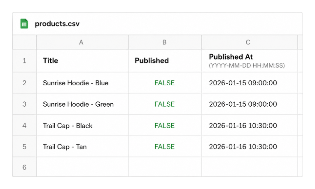The height and width of the screenshot is (189, 315).
Task: Click the Title header cell
Action: point(82,61)
